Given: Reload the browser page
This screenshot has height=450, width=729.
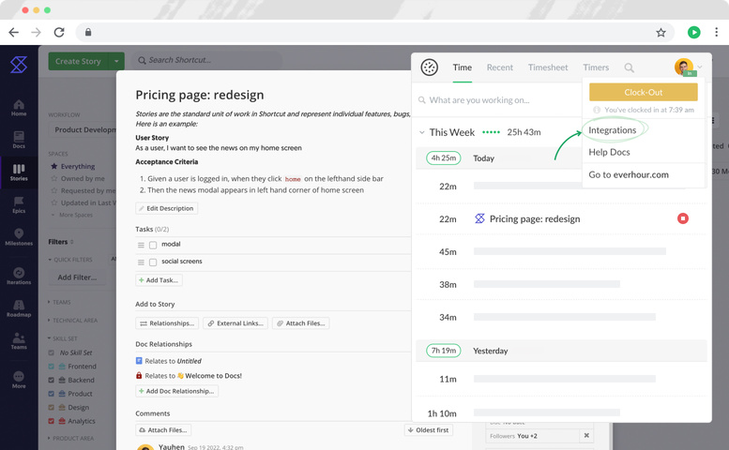Looking at the screenshot, I should [59, 33].
